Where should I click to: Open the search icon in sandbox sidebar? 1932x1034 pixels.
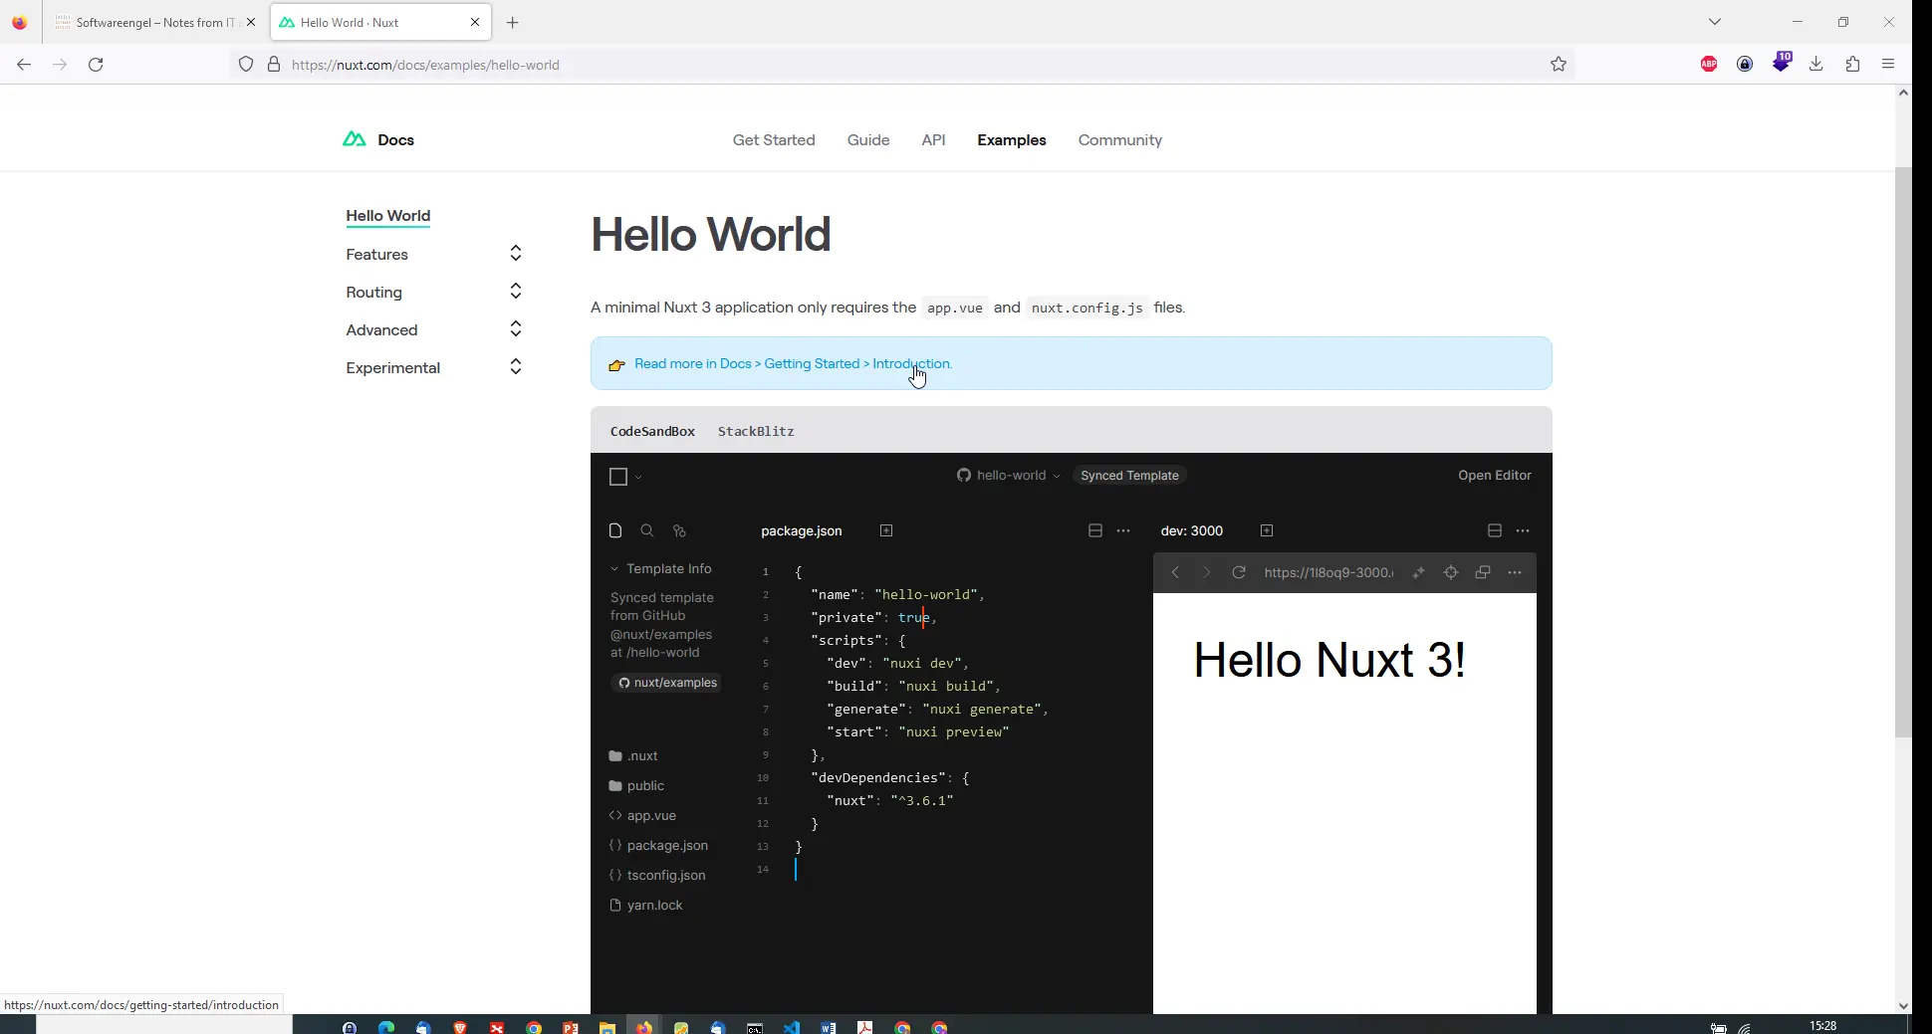click(647, 531)
